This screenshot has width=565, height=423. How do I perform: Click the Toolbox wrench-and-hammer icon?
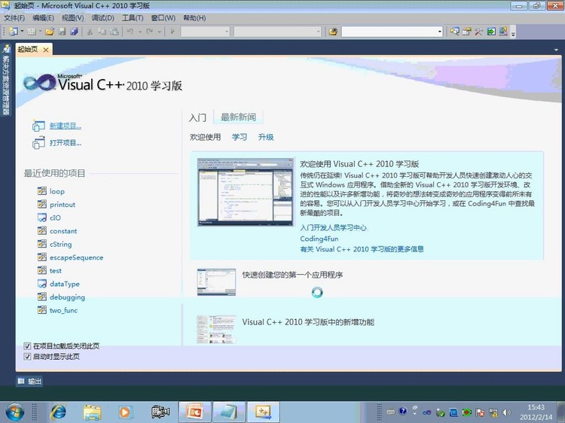tap(478, 32)
